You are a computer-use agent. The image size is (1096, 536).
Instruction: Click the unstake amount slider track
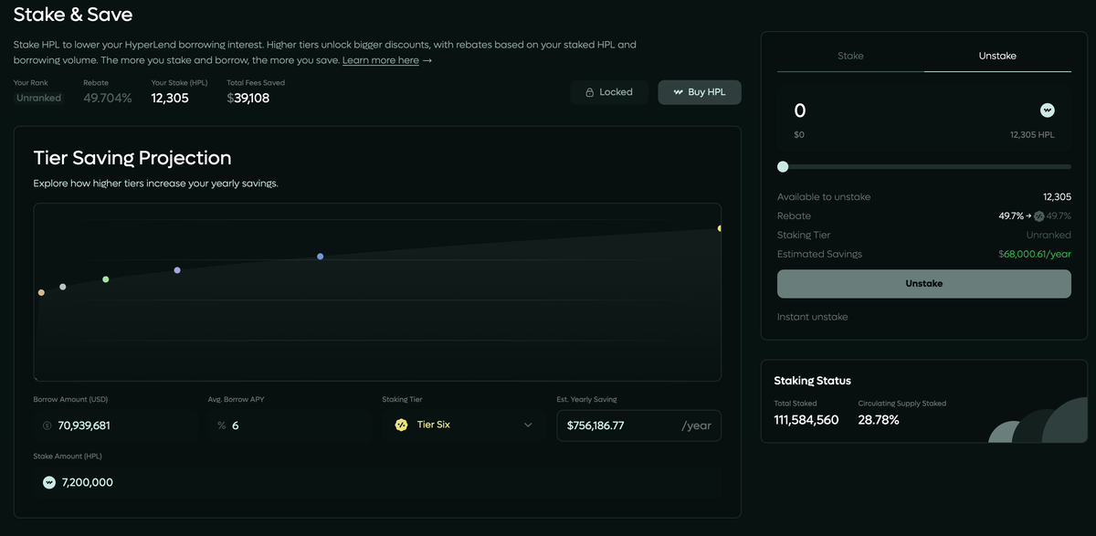coord(924,166)
